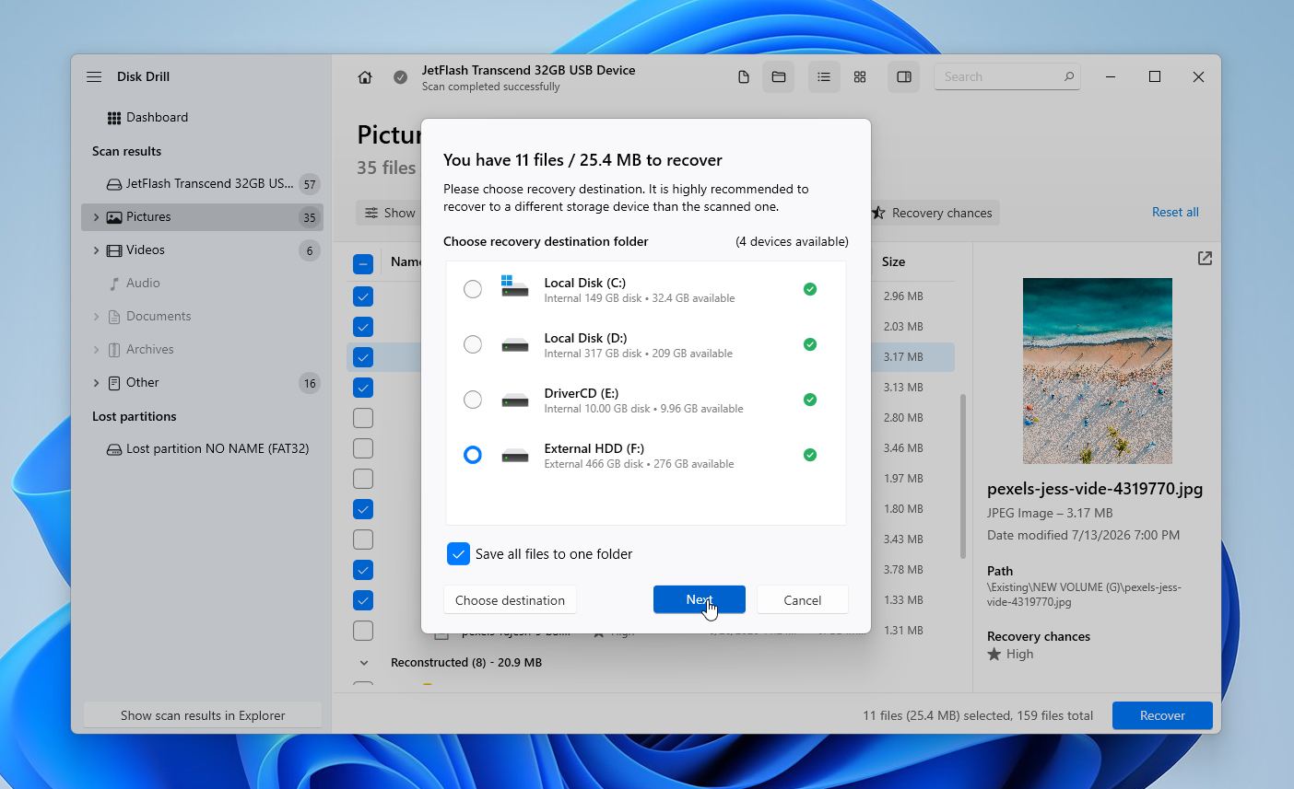Image resolution: width=1294 pixels, height=789 pixels.
Task: Click the search magnifier icon
Action: [x=1069, y=76]
